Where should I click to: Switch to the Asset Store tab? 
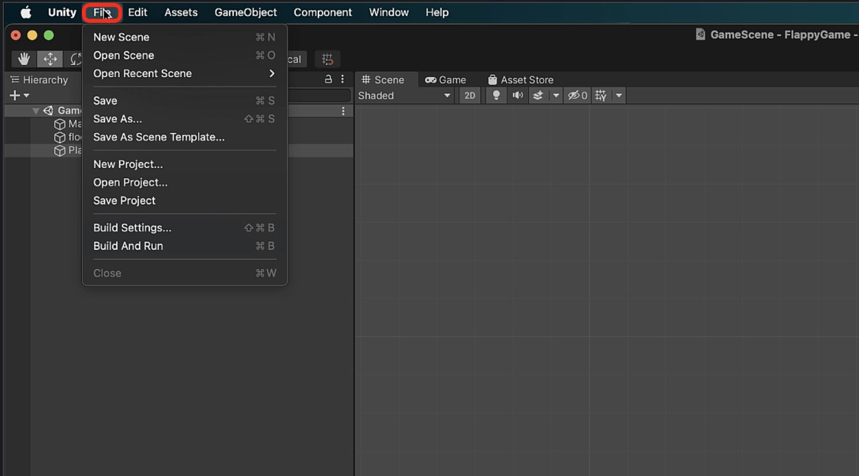click(521, 80)
